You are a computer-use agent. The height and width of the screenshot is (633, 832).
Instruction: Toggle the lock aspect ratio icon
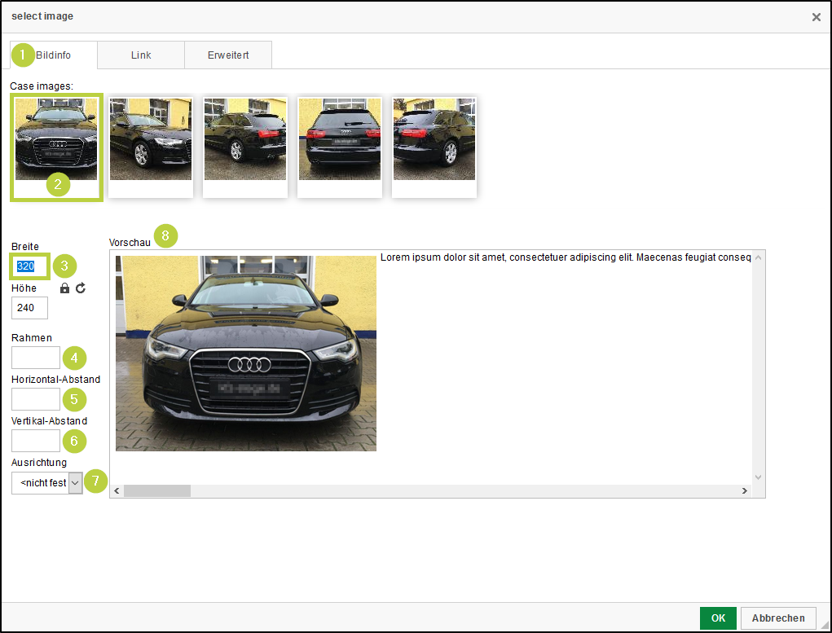[65, 288]
